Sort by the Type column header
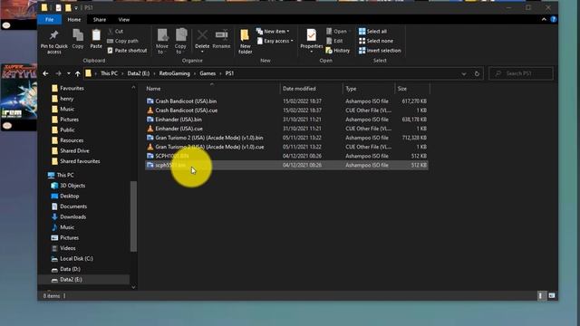 coord(351,89)
